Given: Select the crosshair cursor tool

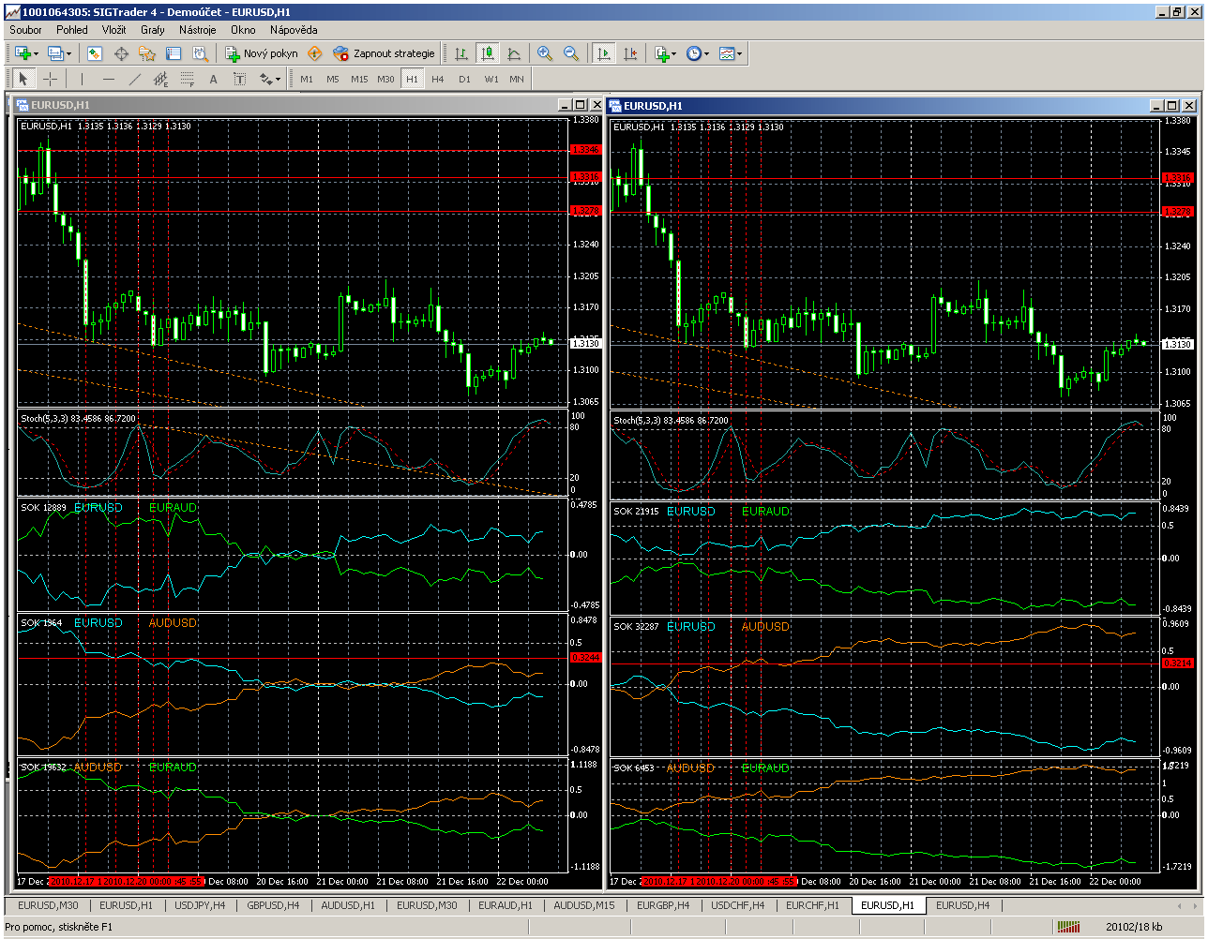Looking at the screenshot, I should 51,80.
